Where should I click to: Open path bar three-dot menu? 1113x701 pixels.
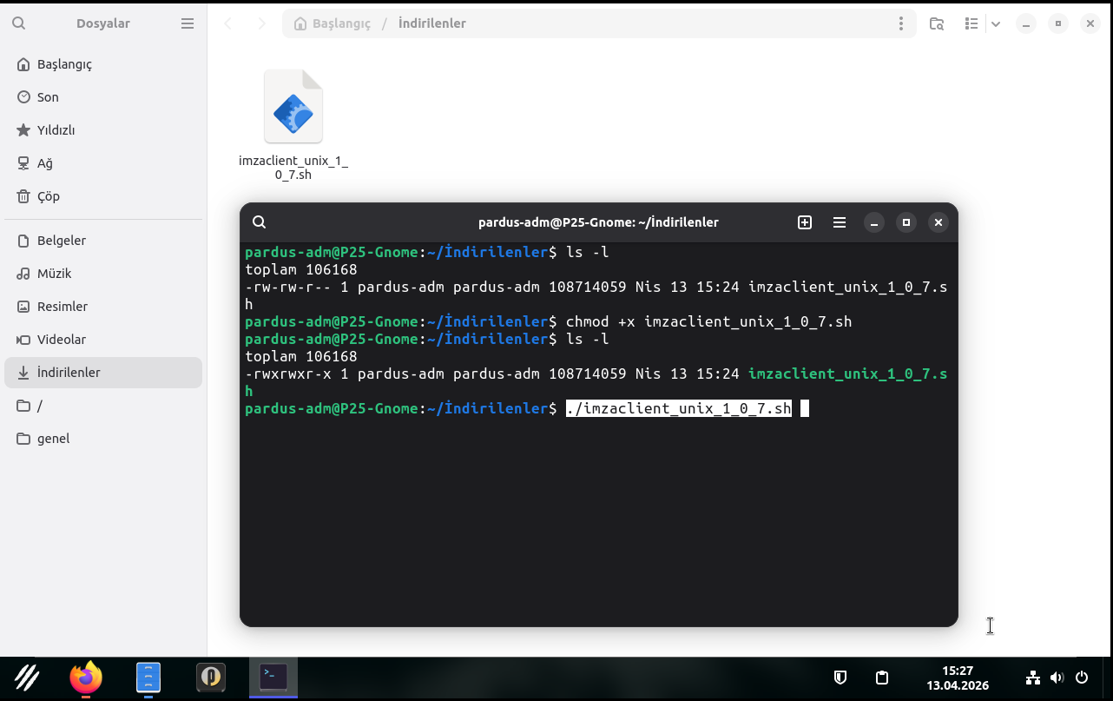[x=901, y=23]
